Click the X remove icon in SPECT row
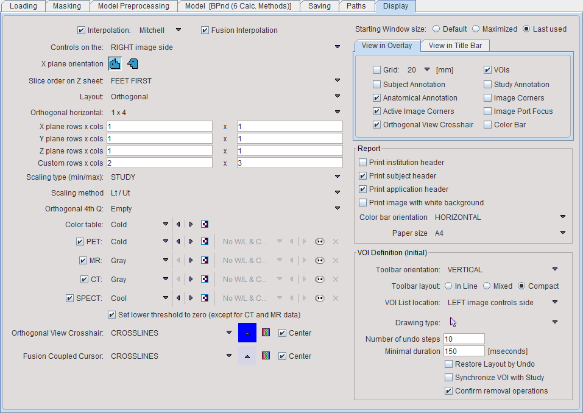This screenshot has width=583, height=413. 336,298
